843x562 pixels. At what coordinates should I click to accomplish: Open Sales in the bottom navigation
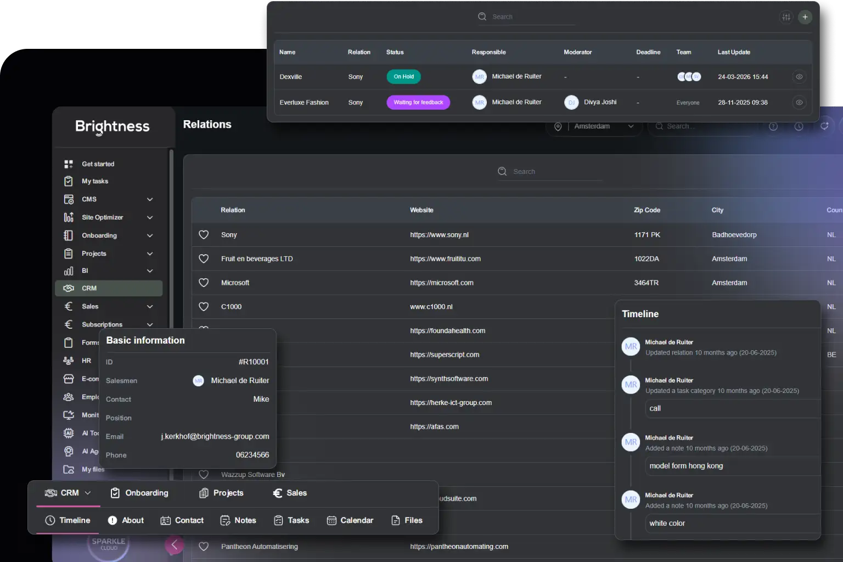point(290,493)
